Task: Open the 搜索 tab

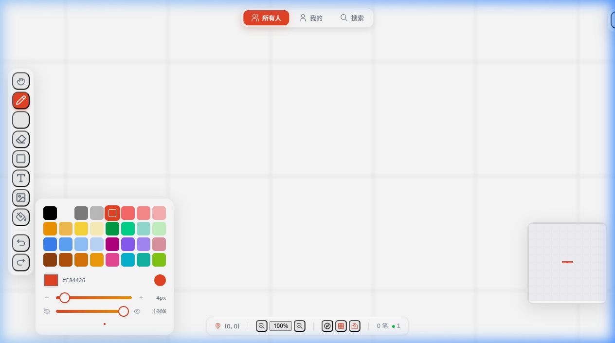Action: 352,18
